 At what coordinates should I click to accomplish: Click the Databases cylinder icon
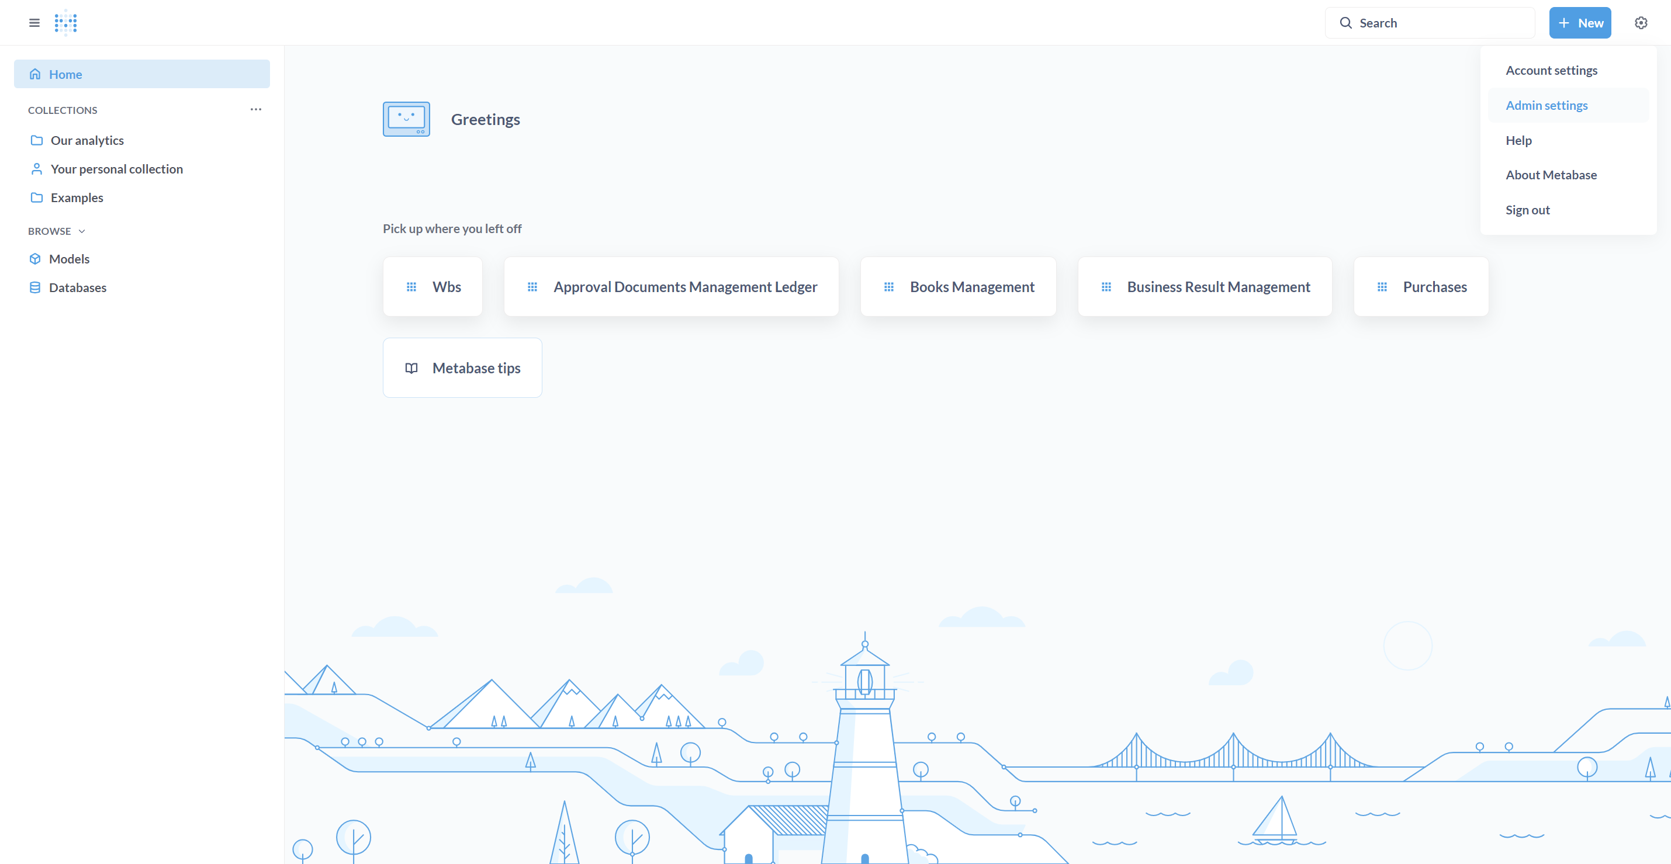(x=35, y=287)
